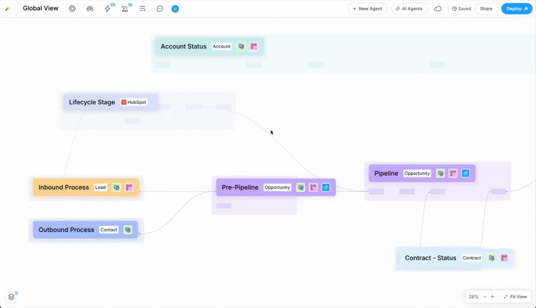Select the Lifecycle Stage node title
Screen dimensions: 536x308
[92, 102]
